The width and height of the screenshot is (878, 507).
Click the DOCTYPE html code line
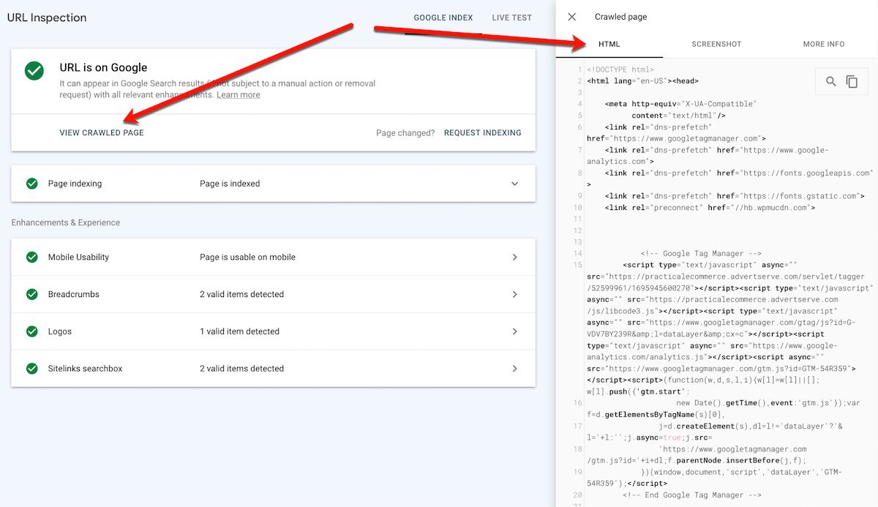click(x=620, y=70)
